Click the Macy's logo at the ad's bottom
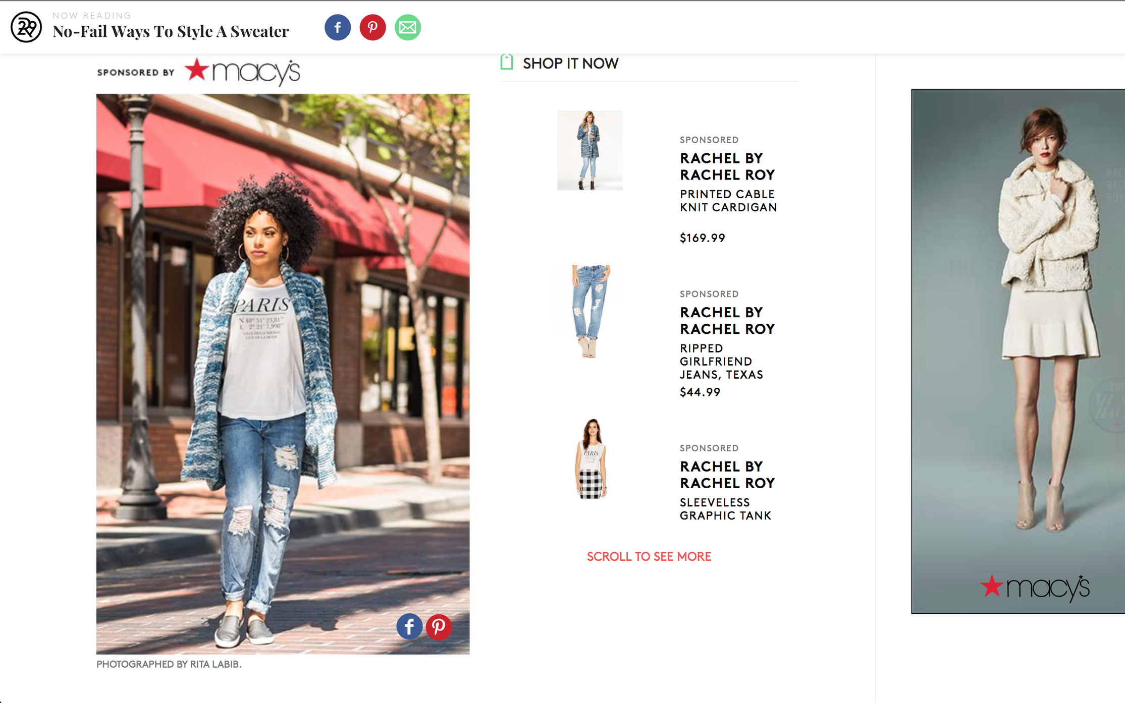 [x=1035, y=588]
